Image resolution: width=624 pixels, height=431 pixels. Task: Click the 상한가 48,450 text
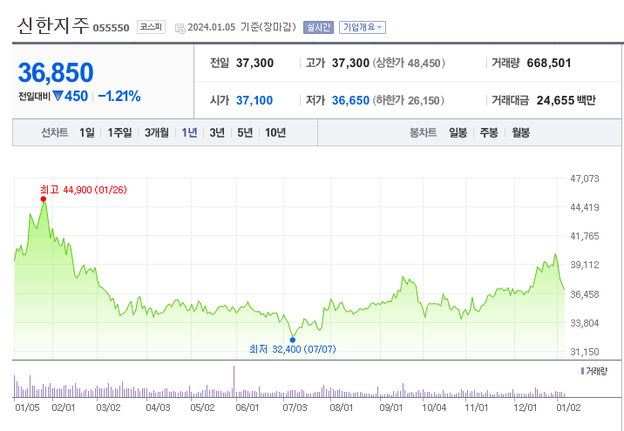[x=409, y=63]
